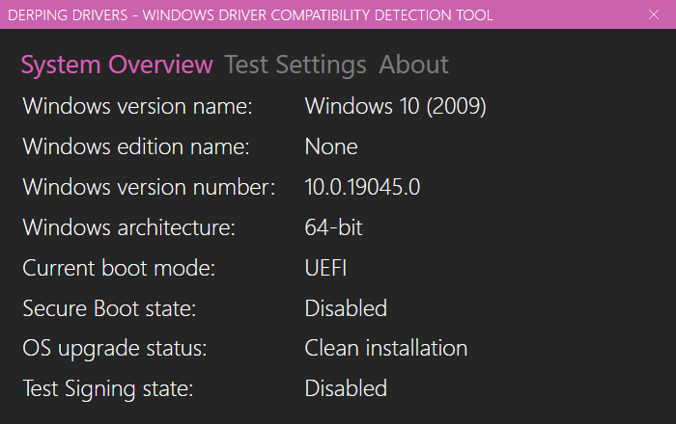Click the edition name value 'None'
676x424 pixels.
point(331,147)
